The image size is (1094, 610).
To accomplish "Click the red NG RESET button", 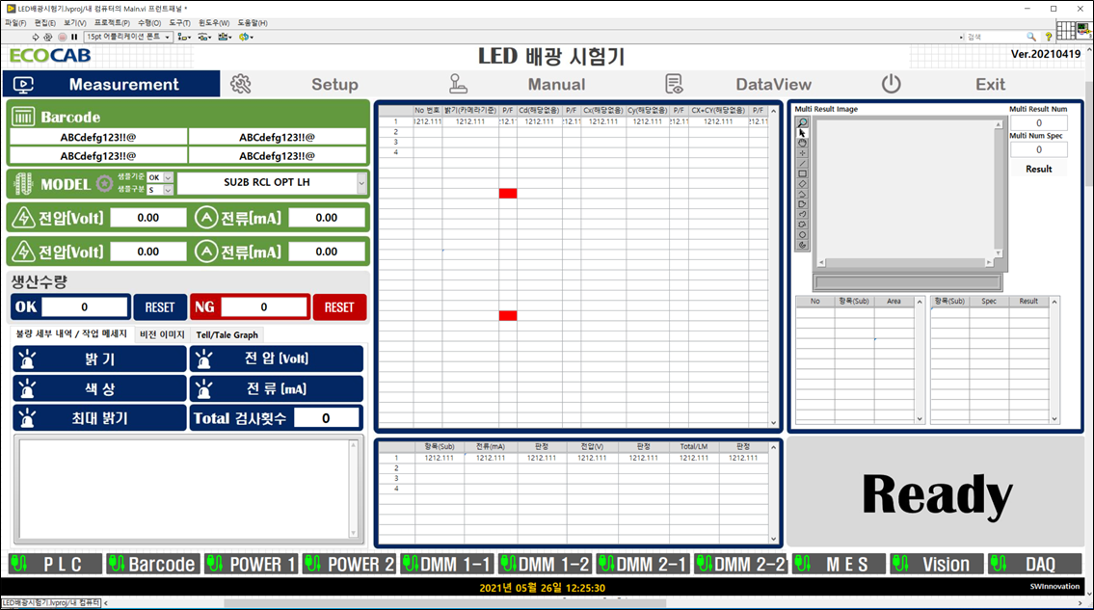I will (339, 307).
